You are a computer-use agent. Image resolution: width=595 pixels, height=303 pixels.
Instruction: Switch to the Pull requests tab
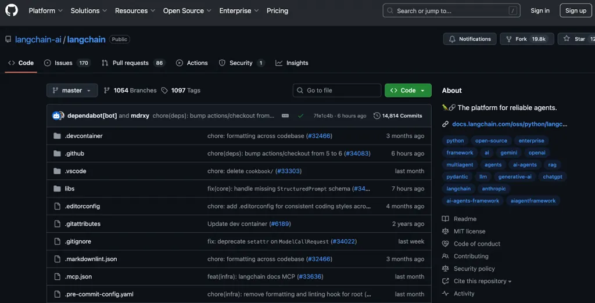(134, 63)
